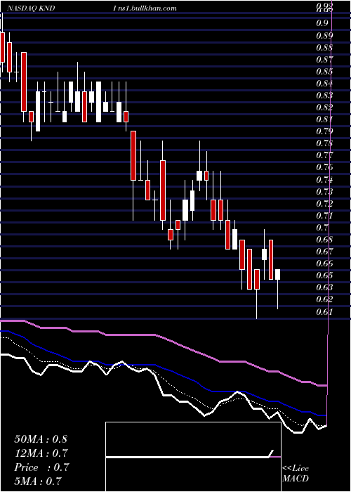The height and width of the screenshot is (492, 351).
Task: Click the 0.84 price axis label
Action: coord(324,84)
